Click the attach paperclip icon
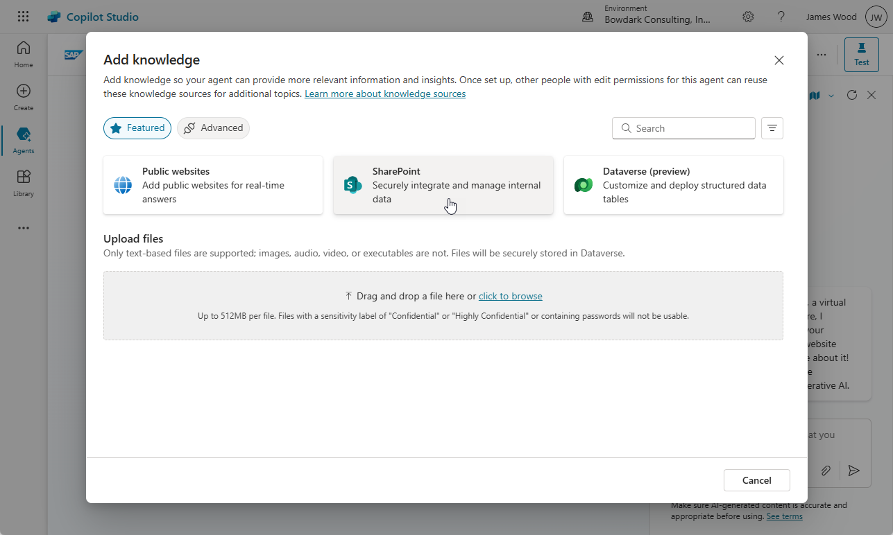 826,471
